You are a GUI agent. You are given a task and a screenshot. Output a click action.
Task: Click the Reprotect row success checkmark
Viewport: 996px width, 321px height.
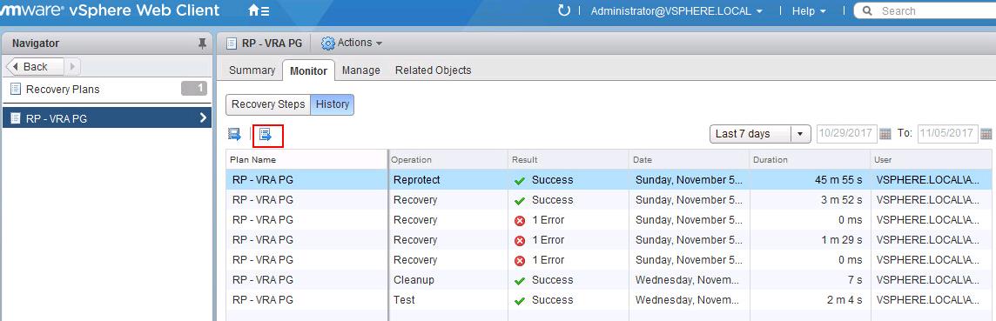[520, 181]
